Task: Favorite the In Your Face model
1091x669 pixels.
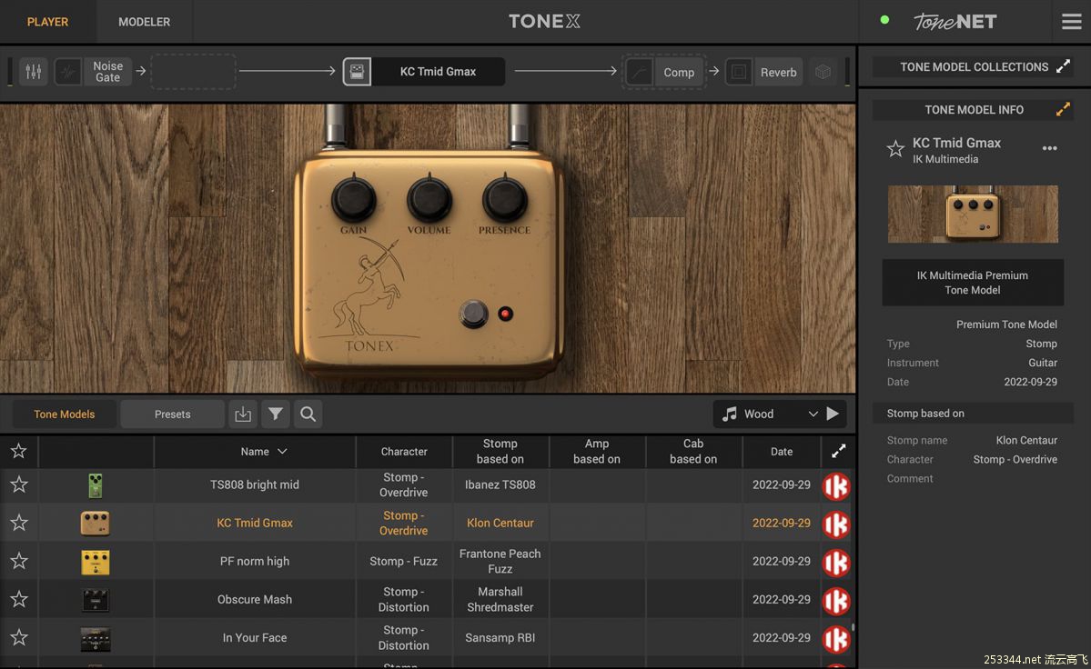Action: point(19,638)
